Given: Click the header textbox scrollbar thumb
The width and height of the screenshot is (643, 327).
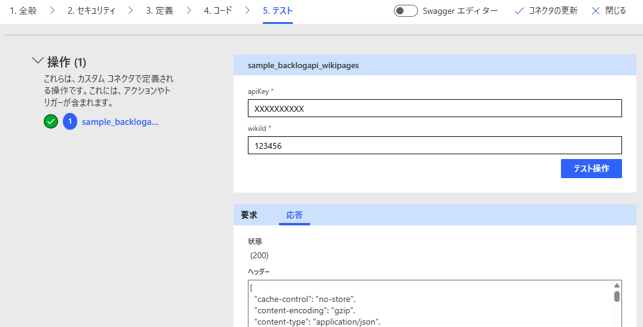Looking at the screenshot, I should point(616,297).
